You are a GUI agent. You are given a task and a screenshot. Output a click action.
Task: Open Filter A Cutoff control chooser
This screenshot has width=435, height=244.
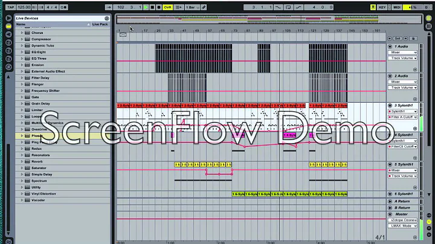coord(402,117)
